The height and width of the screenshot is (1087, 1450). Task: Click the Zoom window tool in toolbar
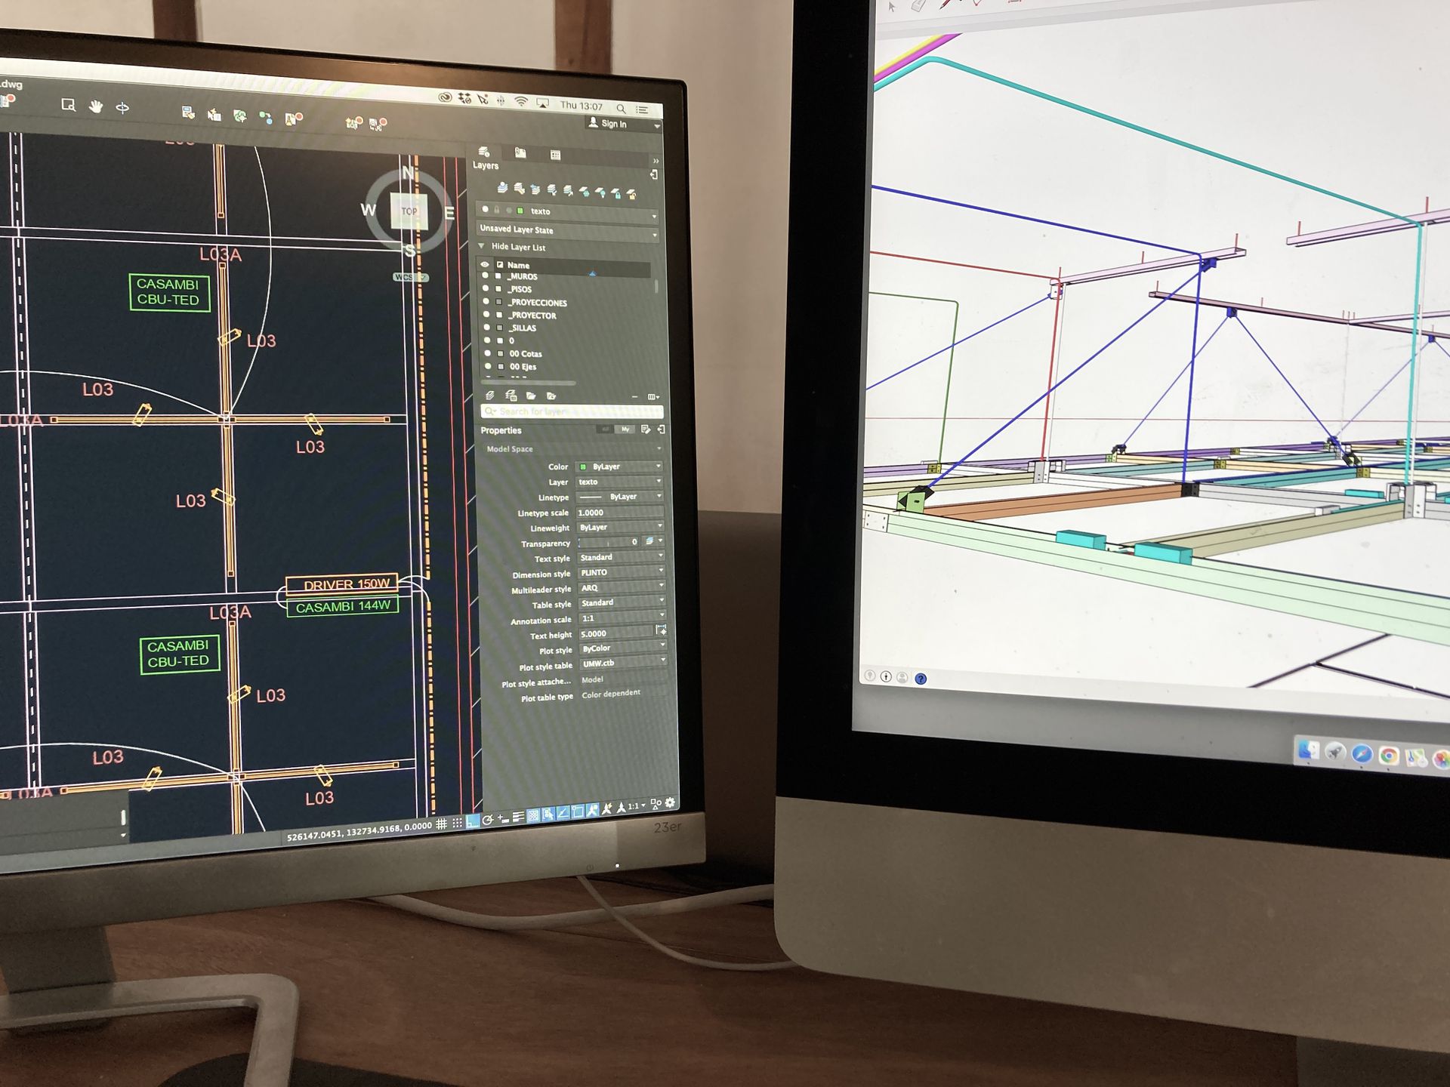pos(68,105)
